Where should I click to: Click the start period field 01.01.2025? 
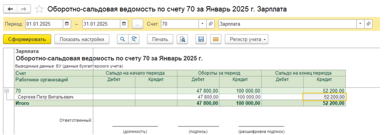point(44,24)
